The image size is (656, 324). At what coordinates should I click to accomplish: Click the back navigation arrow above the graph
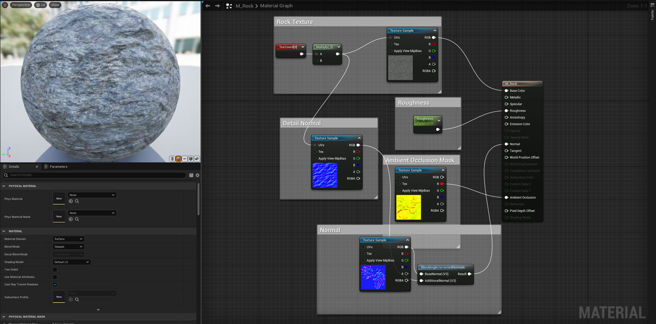[x=207, y=6]
